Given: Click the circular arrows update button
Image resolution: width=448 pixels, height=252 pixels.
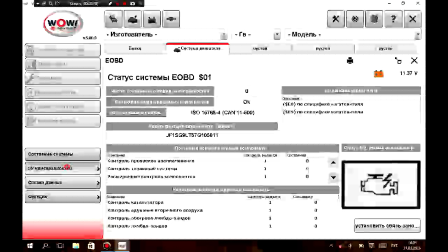Looking at the screenshot, I should click(x=355, y=19).
